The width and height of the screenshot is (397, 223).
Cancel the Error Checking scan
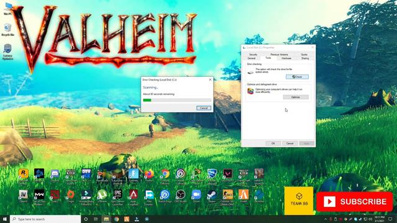204,108
